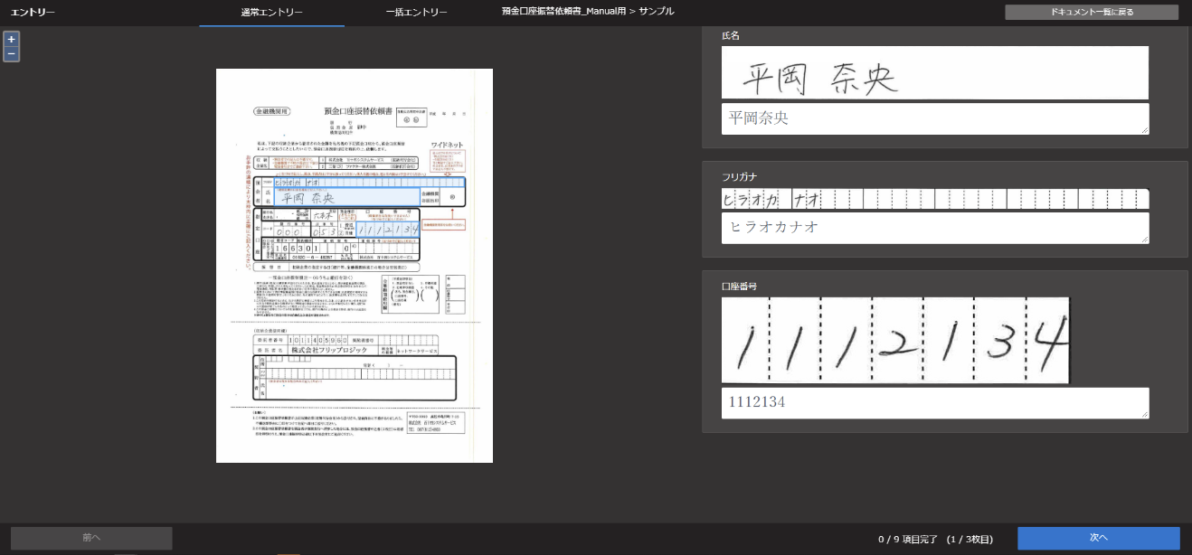1192x555 pixels.
Task: Zoom out on document with minus button
Action: (11, 54)
